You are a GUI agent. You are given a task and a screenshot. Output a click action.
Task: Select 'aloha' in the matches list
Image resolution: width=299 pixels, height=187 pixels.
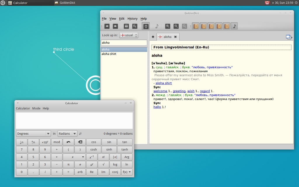(x=124, y=49)
